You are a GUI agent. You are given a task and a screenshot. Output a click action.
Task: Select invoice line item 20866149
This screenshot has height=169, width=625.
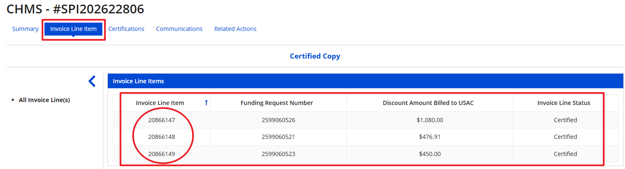161,154
